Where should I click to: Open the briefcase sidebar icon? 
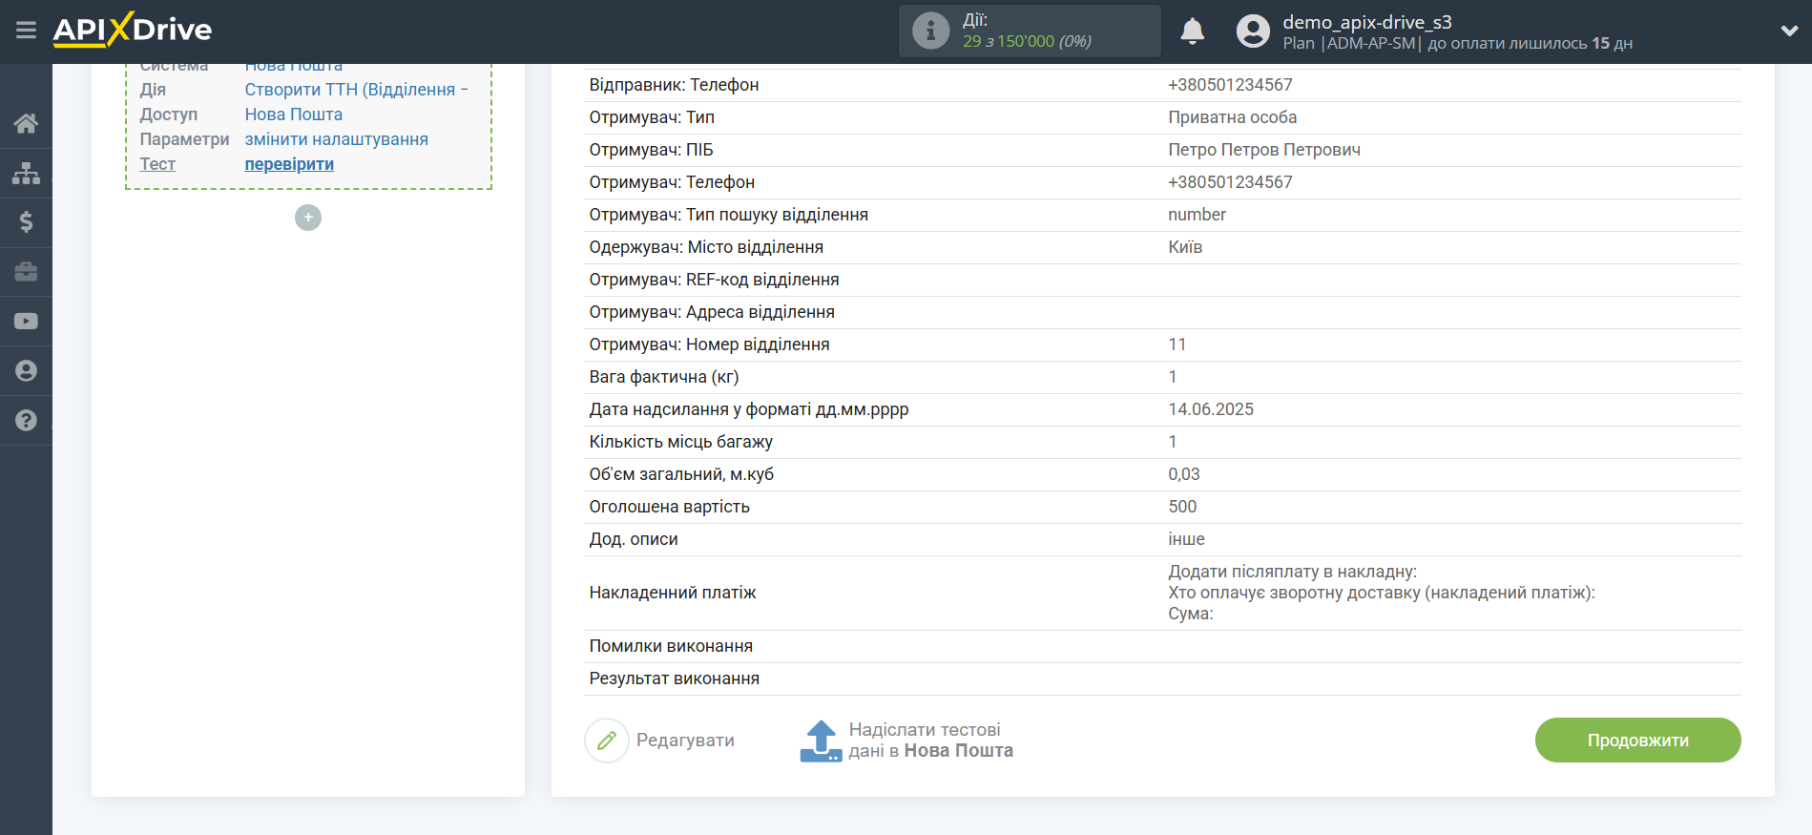[x=26, y=272]
